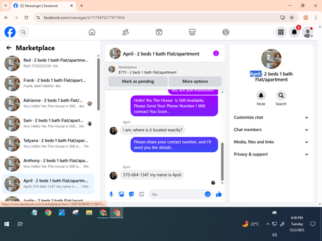
Task: Click the "Please share your contact number" message
Action: [174, 145]
